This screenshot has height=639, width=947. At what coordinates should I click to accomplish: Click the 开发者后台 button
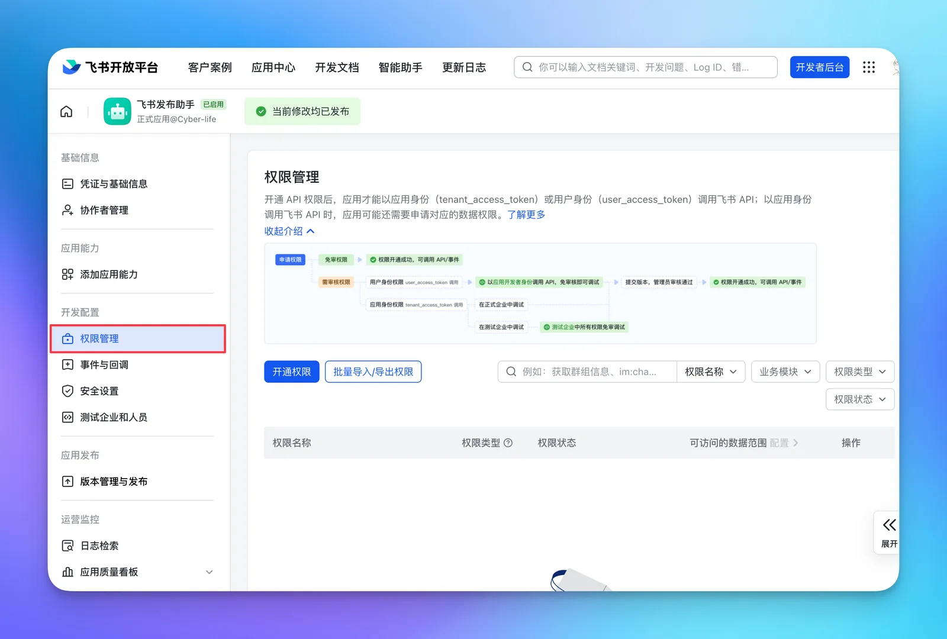820,67
